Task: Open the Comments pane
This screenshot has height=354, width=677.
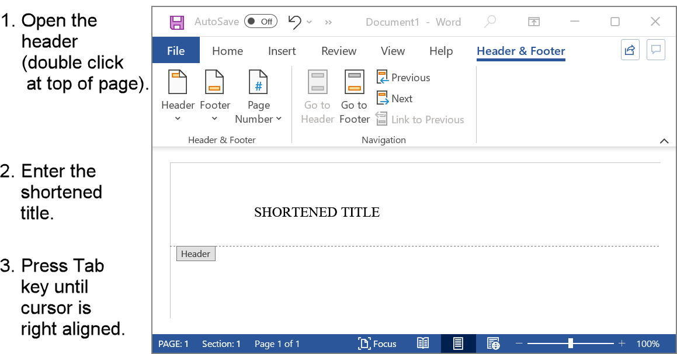Action: point(655,50)
